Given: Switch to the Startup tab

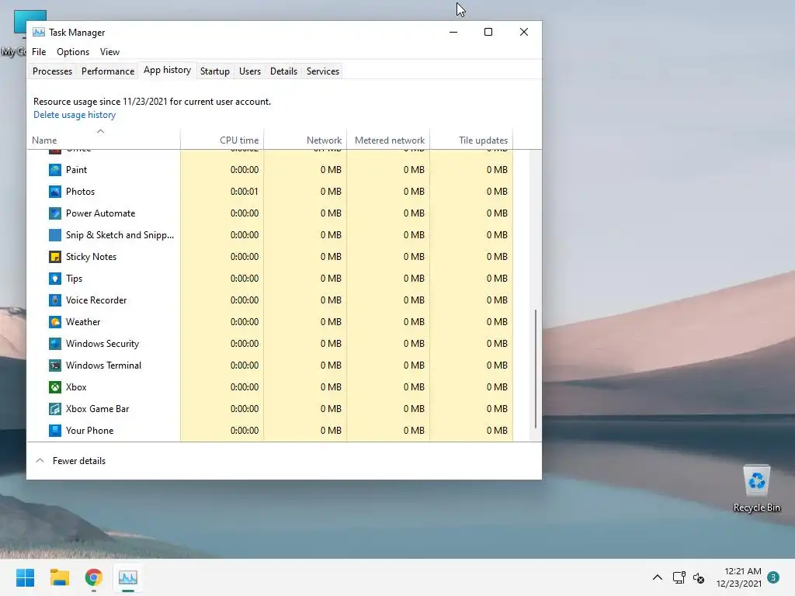Looking at the screenshot, I should 215,71.
